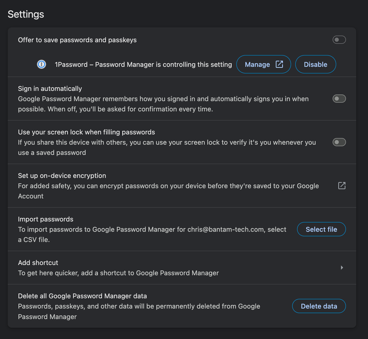Click the Manage button label
Screen dimensions: 368x339
pyautogui.click(x=257, y=64)
